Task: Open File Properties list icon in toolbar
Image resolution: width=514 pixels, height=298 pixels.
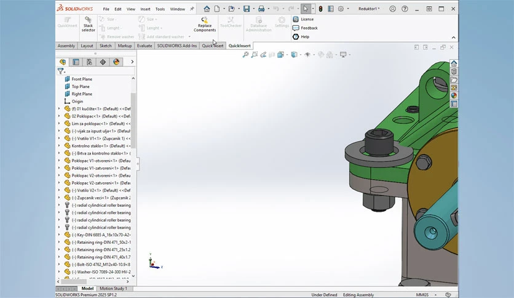Action: (331, 9)
